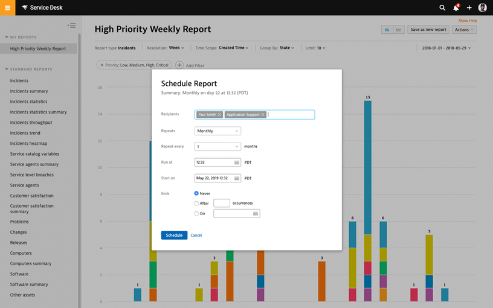Image resolution: width=493 pixels, height=308 pixels.
Task: Open the Software summary report
Action: click(x=29, y=284)
